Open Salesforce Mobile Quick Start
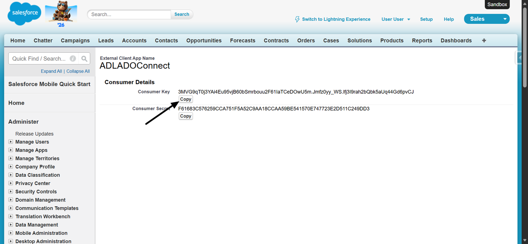This screenshot has width=528, height=244. [x=49, y=84]
